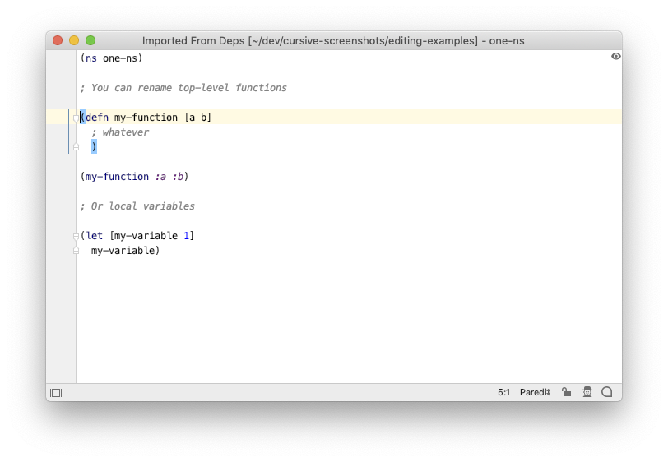
Task: Open the Paredit editing mode selector
Action: [535, 392]
